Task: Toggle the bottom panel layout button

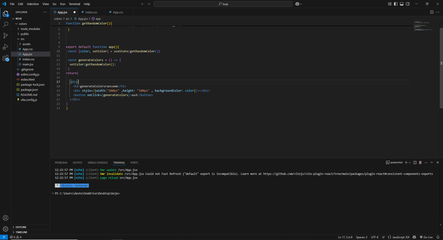Action: [x=402, y=4]
